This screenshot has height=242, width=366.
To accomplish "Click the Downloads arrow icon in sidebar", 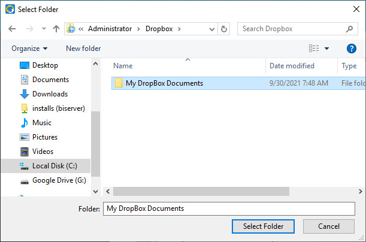I will point(25,94).
